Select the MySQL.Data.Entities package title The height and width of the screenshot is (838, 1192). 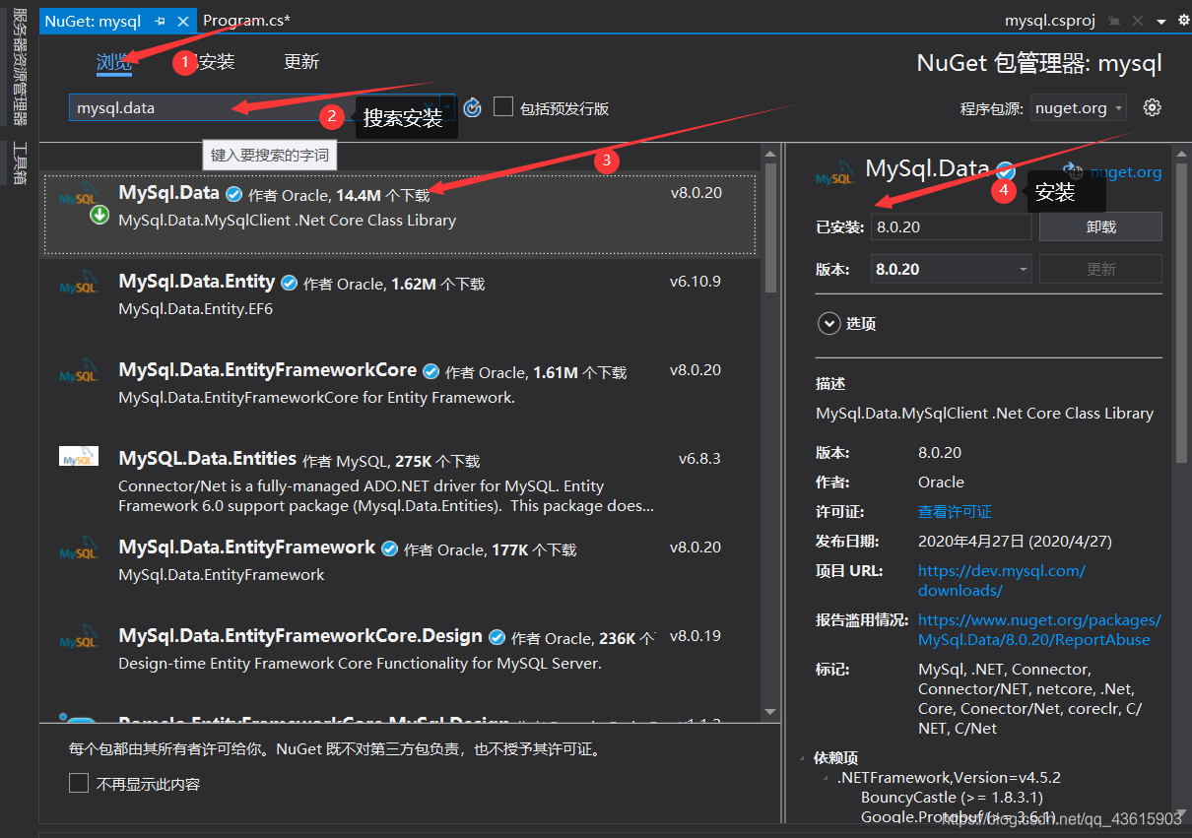click(x=207, y=459)
